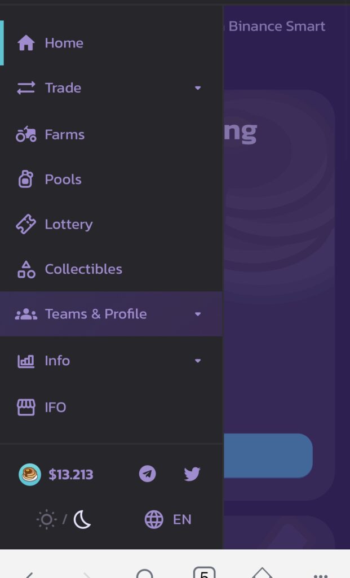Expand the Teams & Profile arrow
This screenshot has width=350, height=578.
[x=198, y=314]
